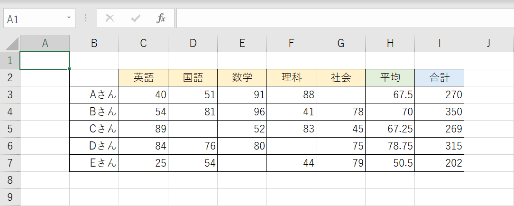514x206 pixels.
Task: Click the average cell 67.5
Action: (x=390, y=95)
